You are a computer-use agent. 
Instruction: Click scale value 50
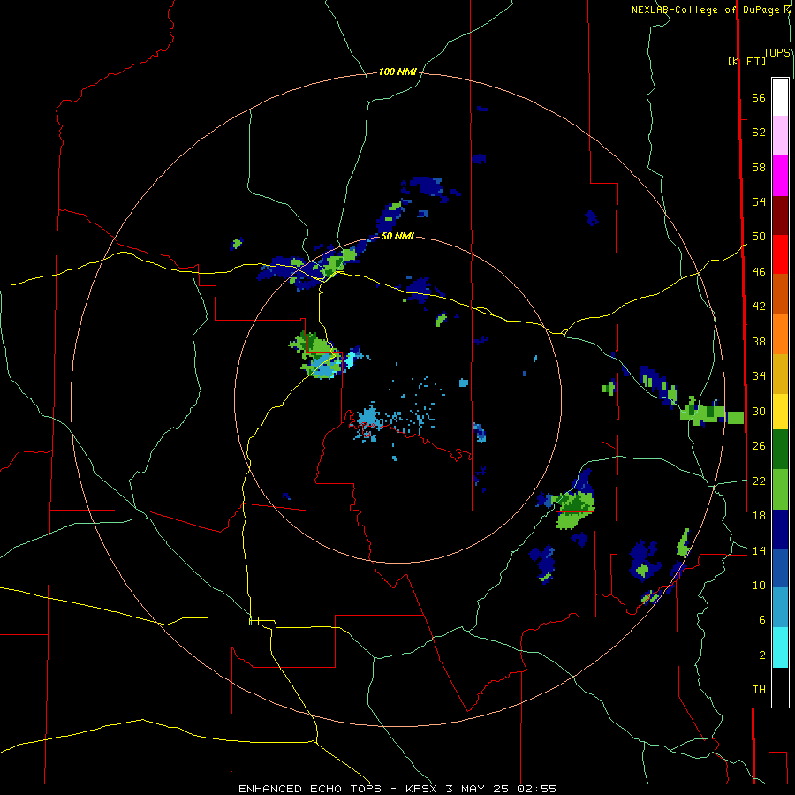click(759, 237)
